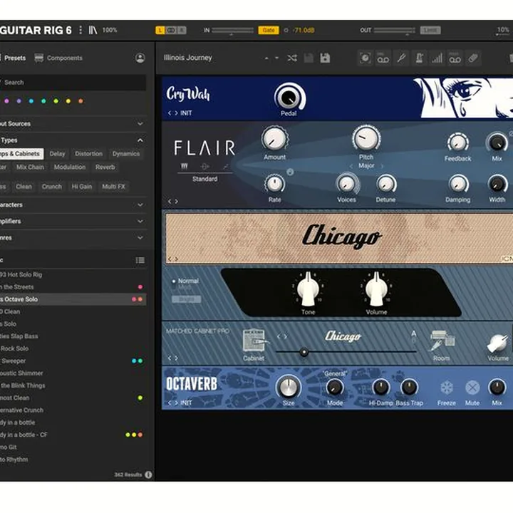Viewport: 513px width, 513px height.
Task: Collapse the Types filter section
Action: [x=73, y=140]
